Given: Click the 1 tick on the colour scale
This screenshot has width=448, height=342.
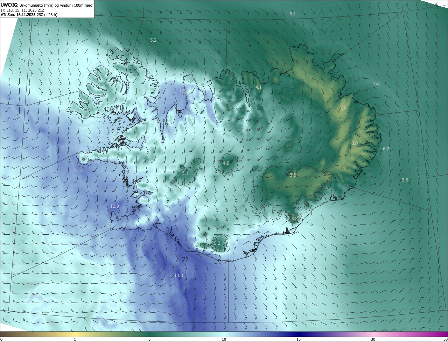Looking at the screenshot, I should (x=75, y=339).
